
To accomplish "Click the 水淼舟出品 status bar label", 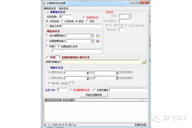I will (x=140, y=125).
